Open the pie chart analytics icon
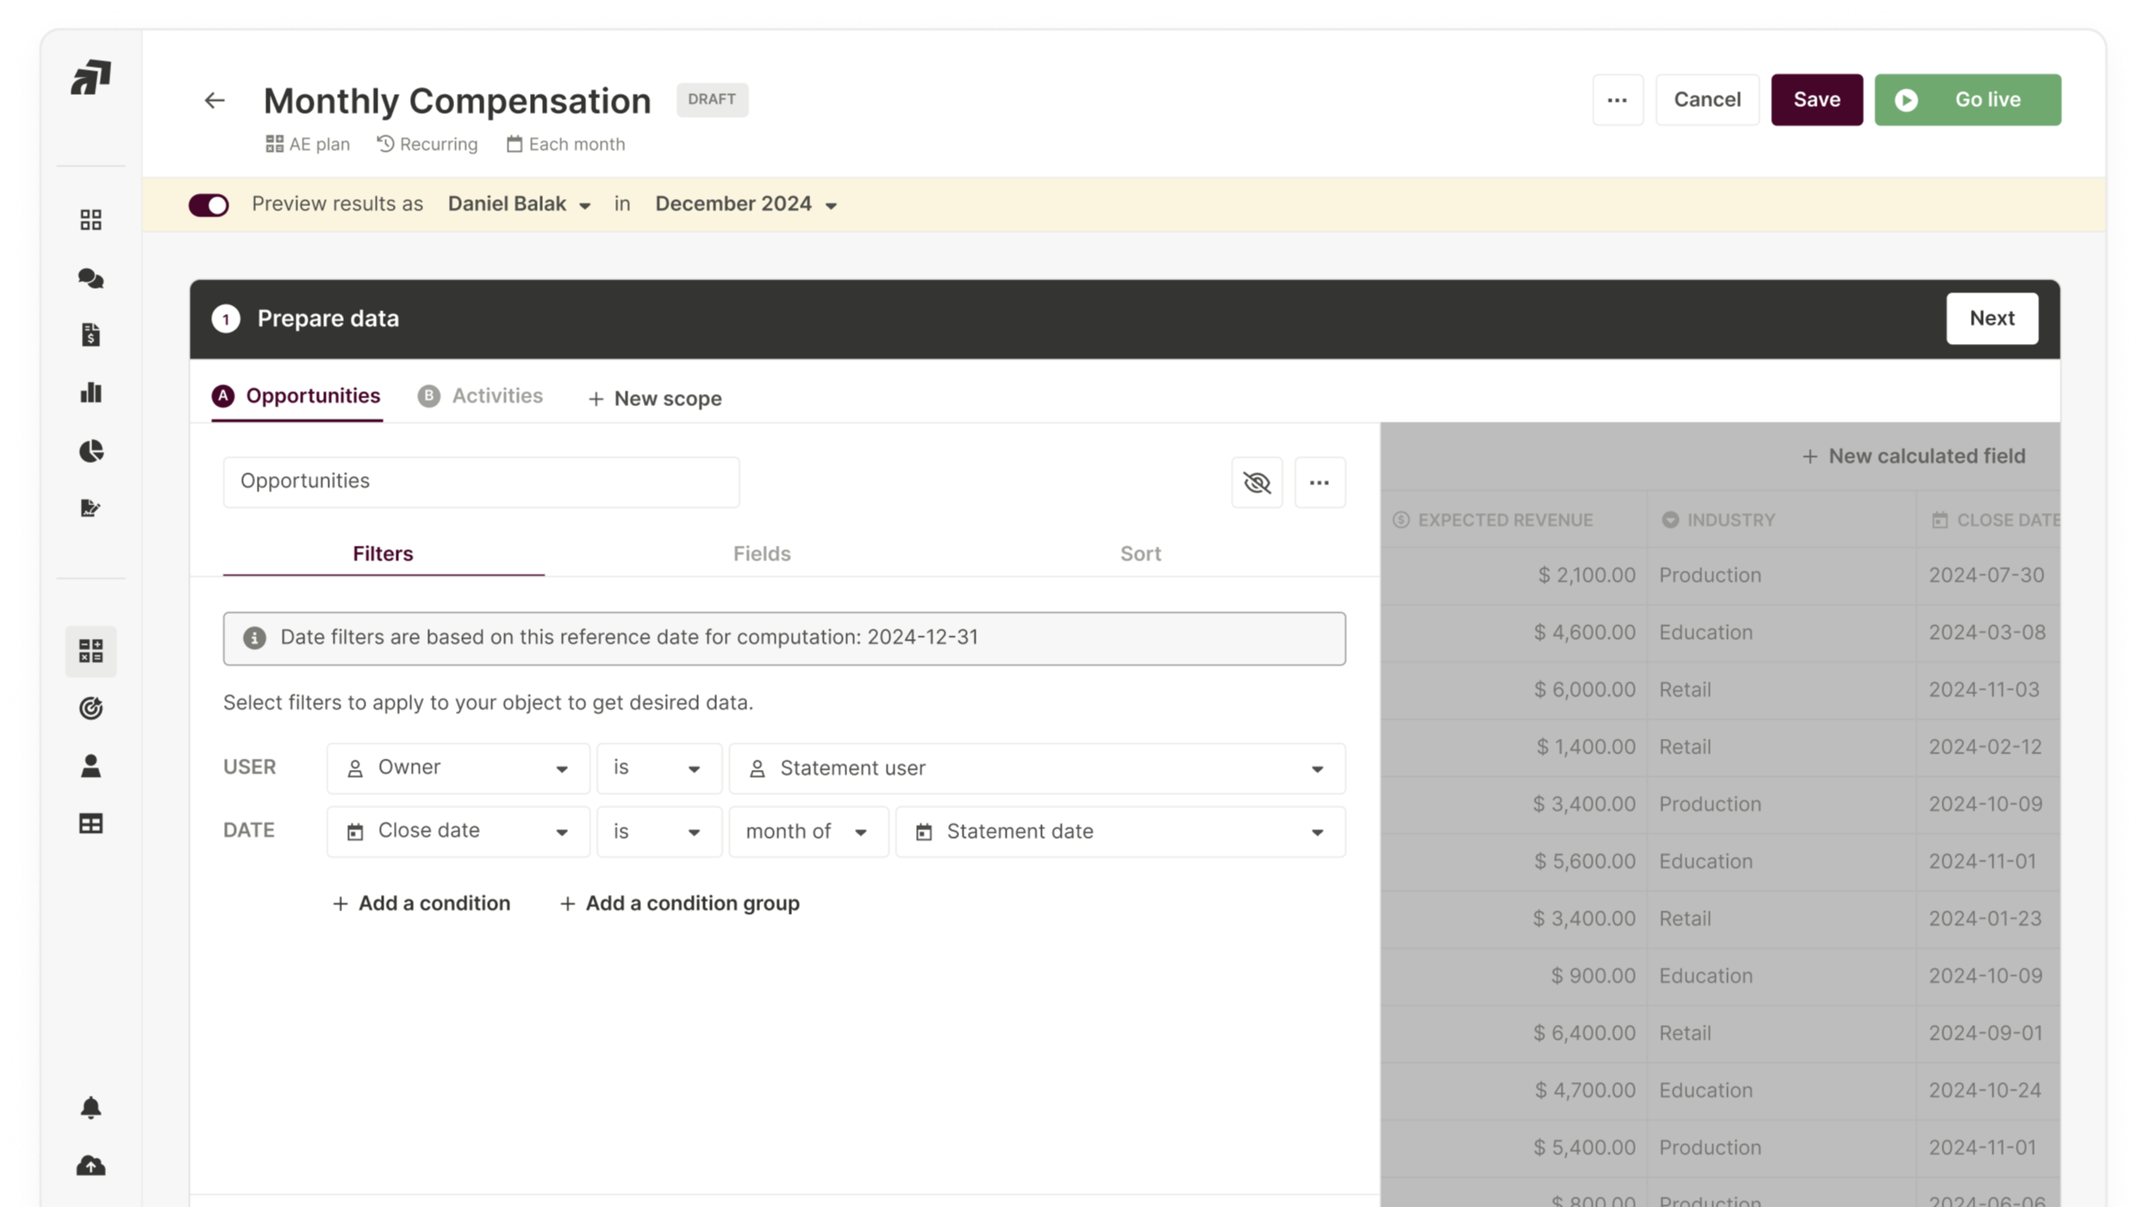This screenshot has height=1207, width=2145. tap(92, 450)
